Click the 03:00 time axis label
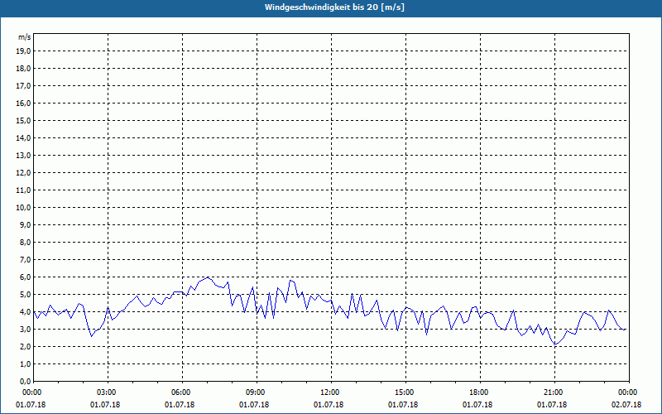This screenshot has width=662, height=414. (108, 392)
